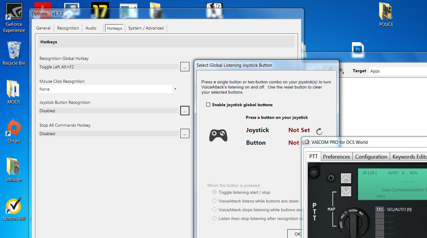Click the Target Apps field in background window
The image size is (427, 238).
click(x=398, y=71)
